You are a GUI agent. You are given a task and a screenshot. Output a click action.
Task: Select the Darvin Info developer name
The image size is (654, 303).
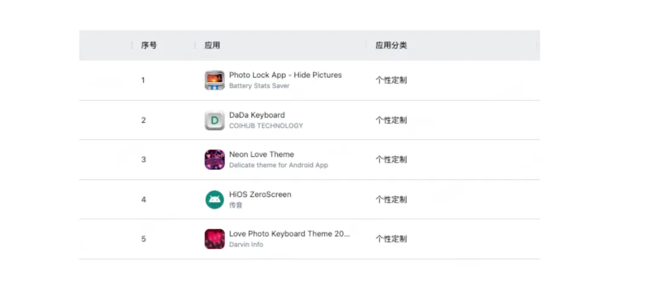tap(246, 245)
